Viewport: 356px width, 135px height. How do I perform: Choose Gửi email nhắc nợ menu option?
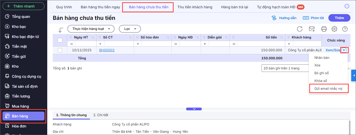coord(328,89)
